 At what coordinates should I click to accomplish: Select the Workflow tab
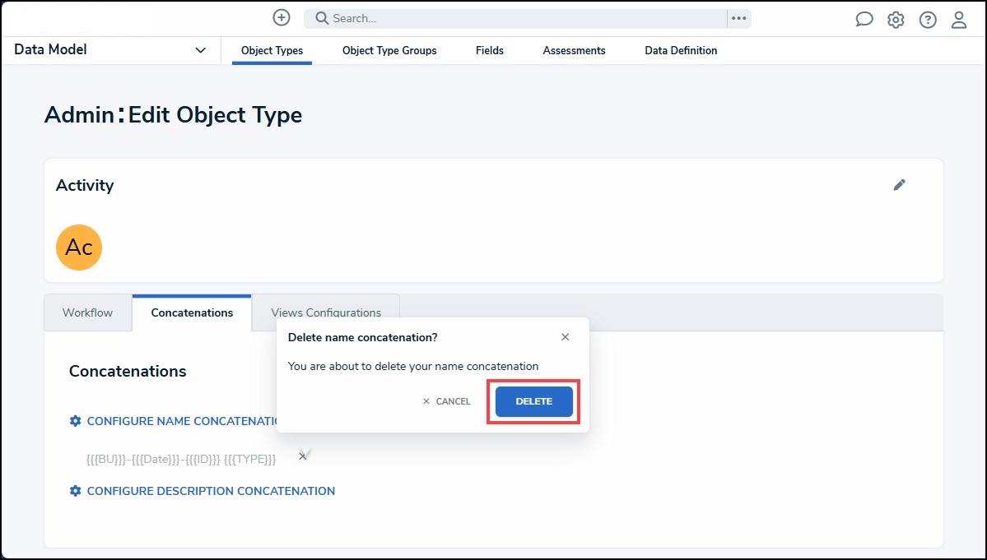click(x=87, y=312)
